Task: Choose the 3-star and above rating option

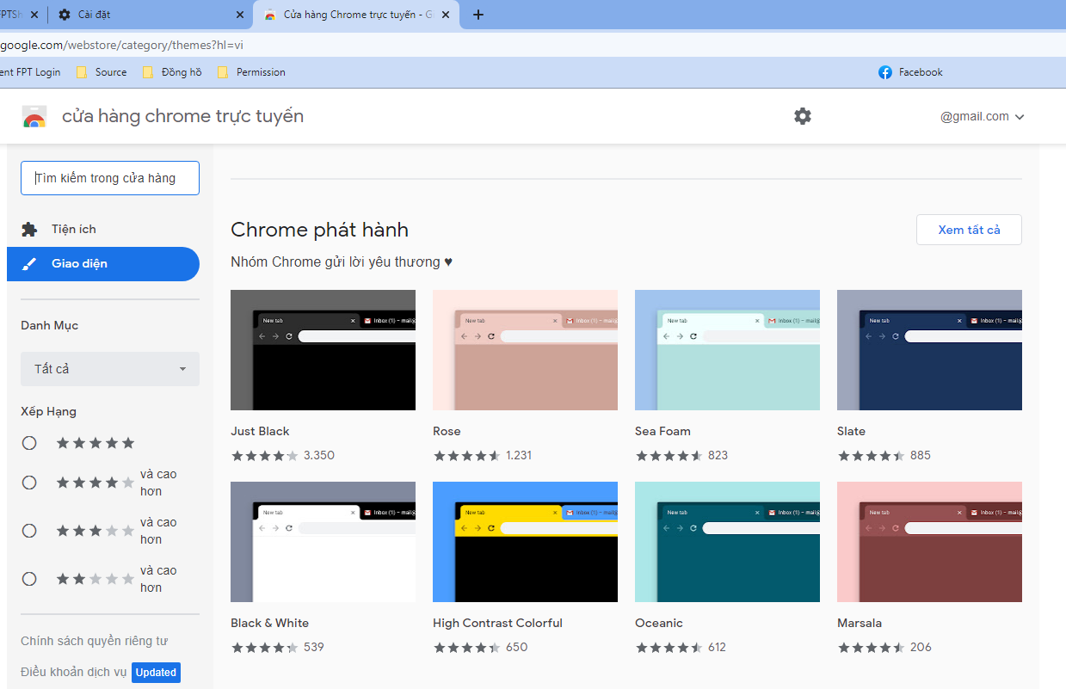Action: pyautogui.click(x=29, y=531)
